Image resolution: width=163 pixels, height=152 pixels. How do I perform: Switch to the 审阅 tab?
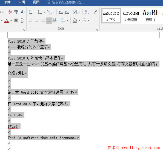22,2
